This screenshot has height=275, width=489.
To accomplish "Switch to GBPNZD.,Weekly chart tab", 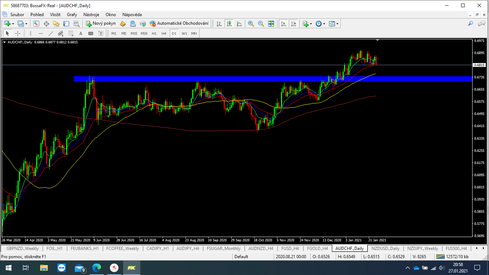I will coord(22,248).
